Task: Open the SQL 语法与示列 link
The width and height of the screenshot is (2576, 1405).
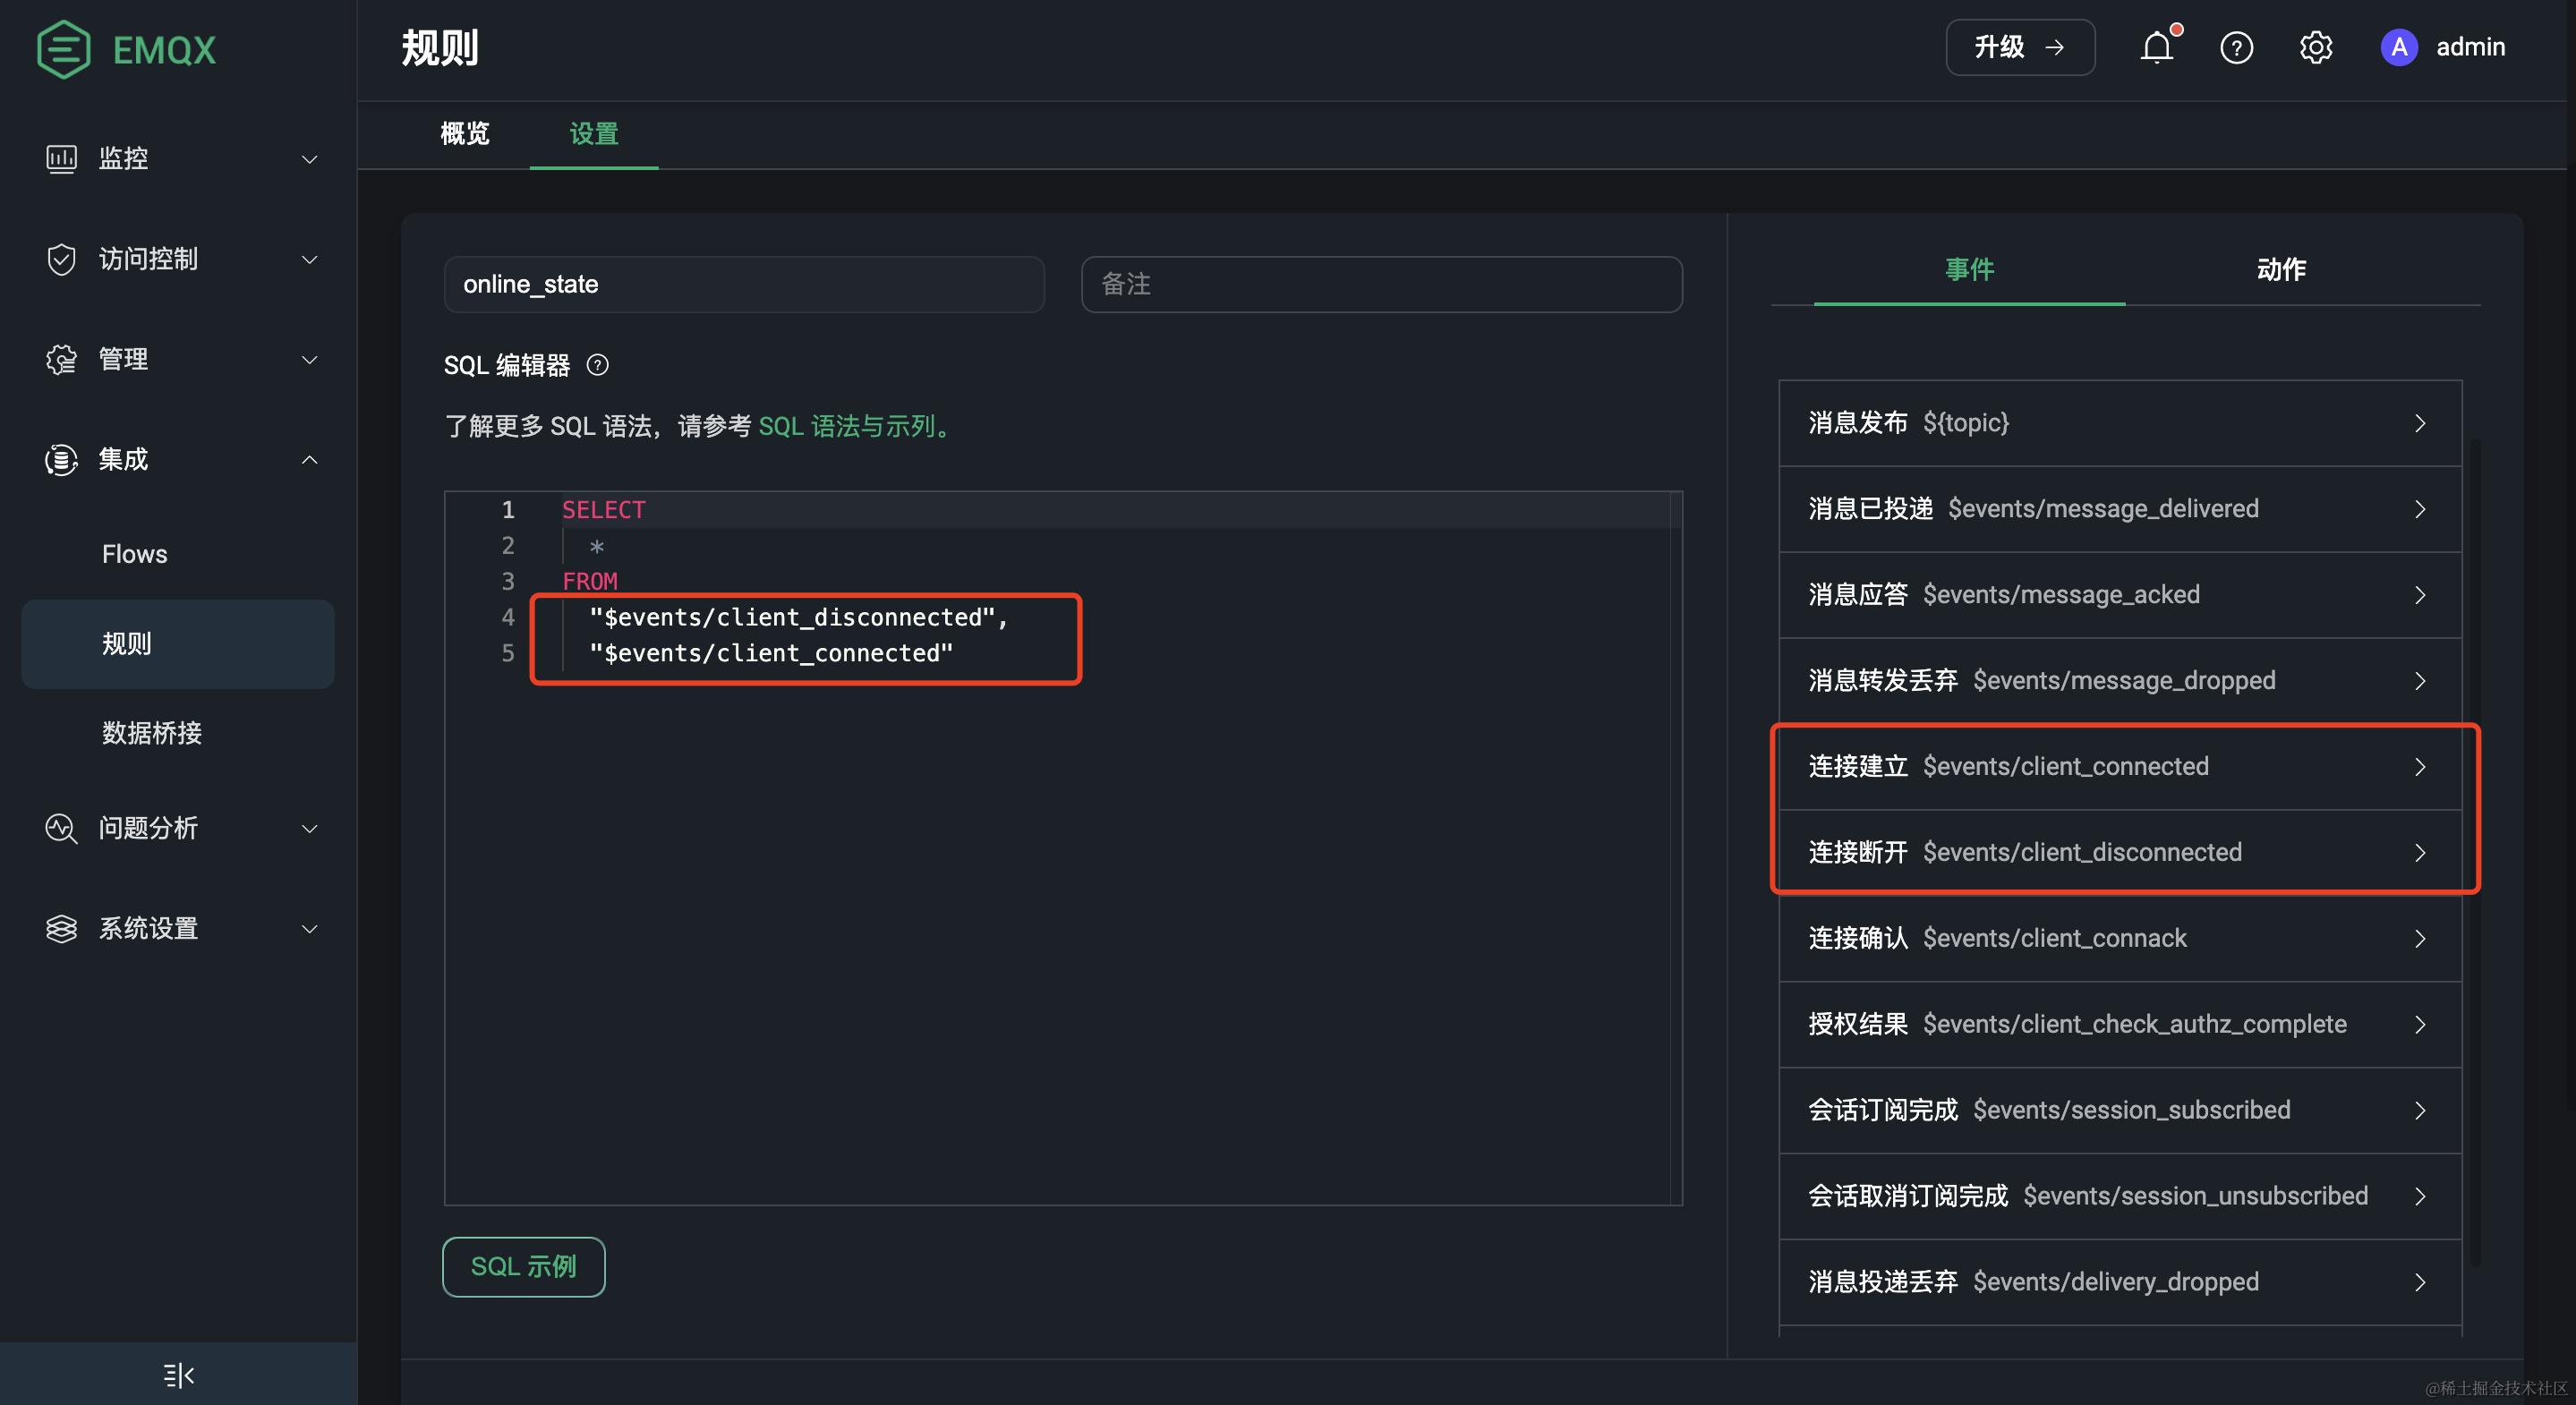Action: point(853,426)
